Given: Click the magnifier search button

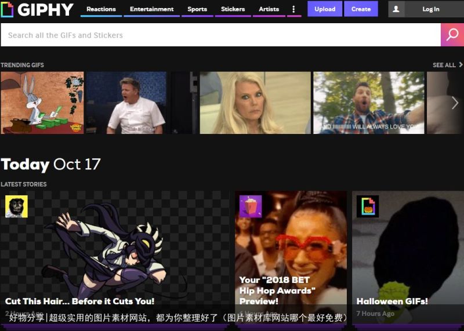Looking at the screenshot, I should point(452,35).
